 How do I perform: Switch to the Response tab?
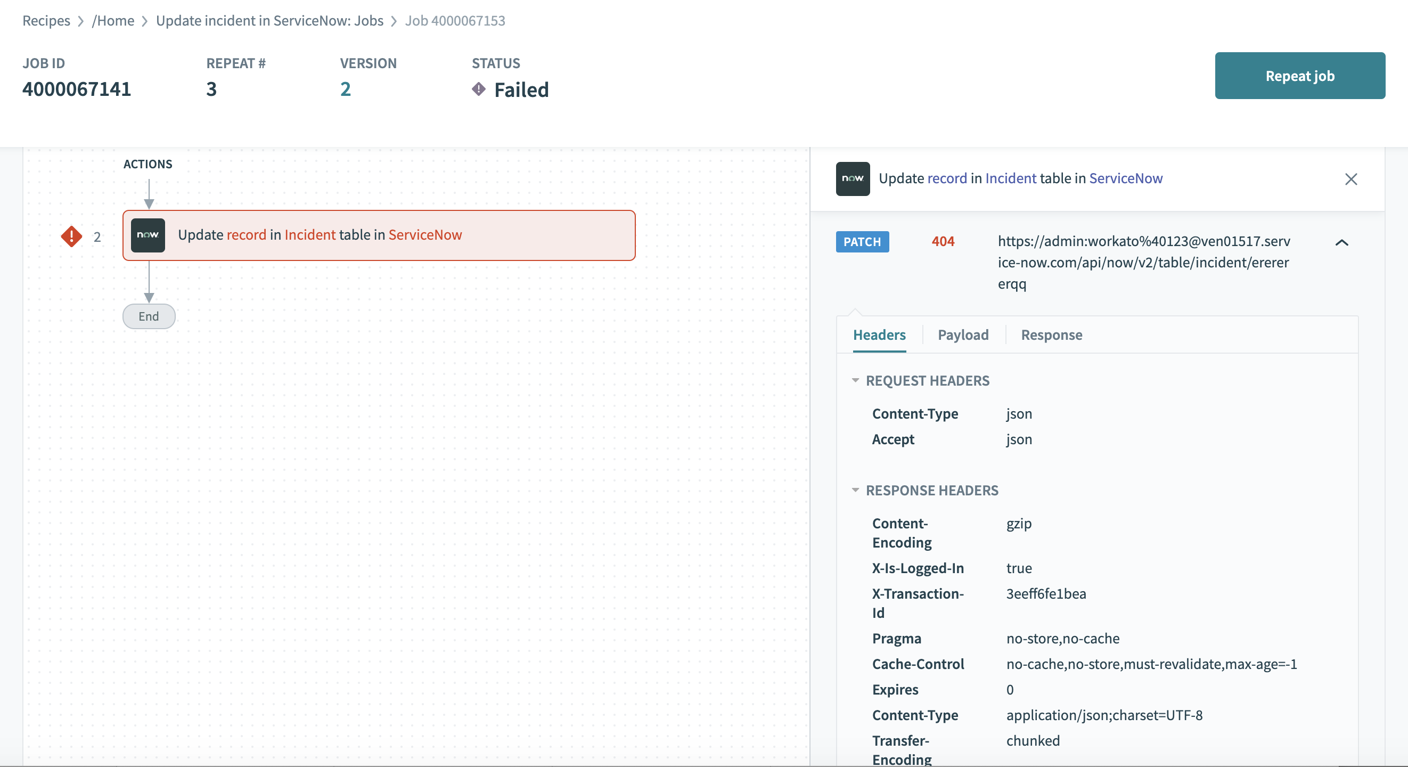pyautogui.click(x=1051, y=334)
